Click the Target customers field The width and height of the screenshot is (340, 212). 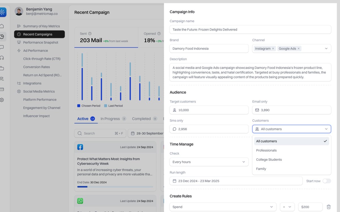point(209,110)
